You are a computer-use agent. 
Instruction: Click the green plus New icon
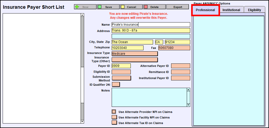[x=77, y=7]
